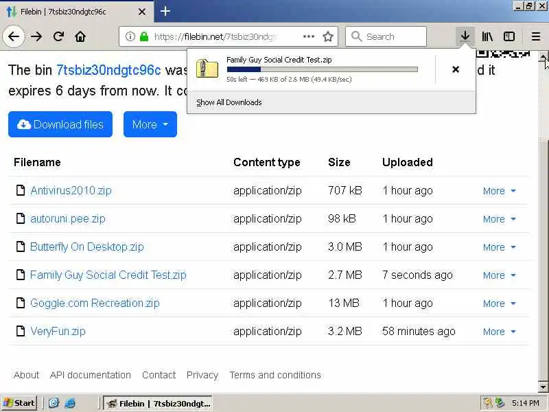This screenshot has height=412, width=549.
Task: Go forward with the forward arrow
Action: click(x=36, y=36)
